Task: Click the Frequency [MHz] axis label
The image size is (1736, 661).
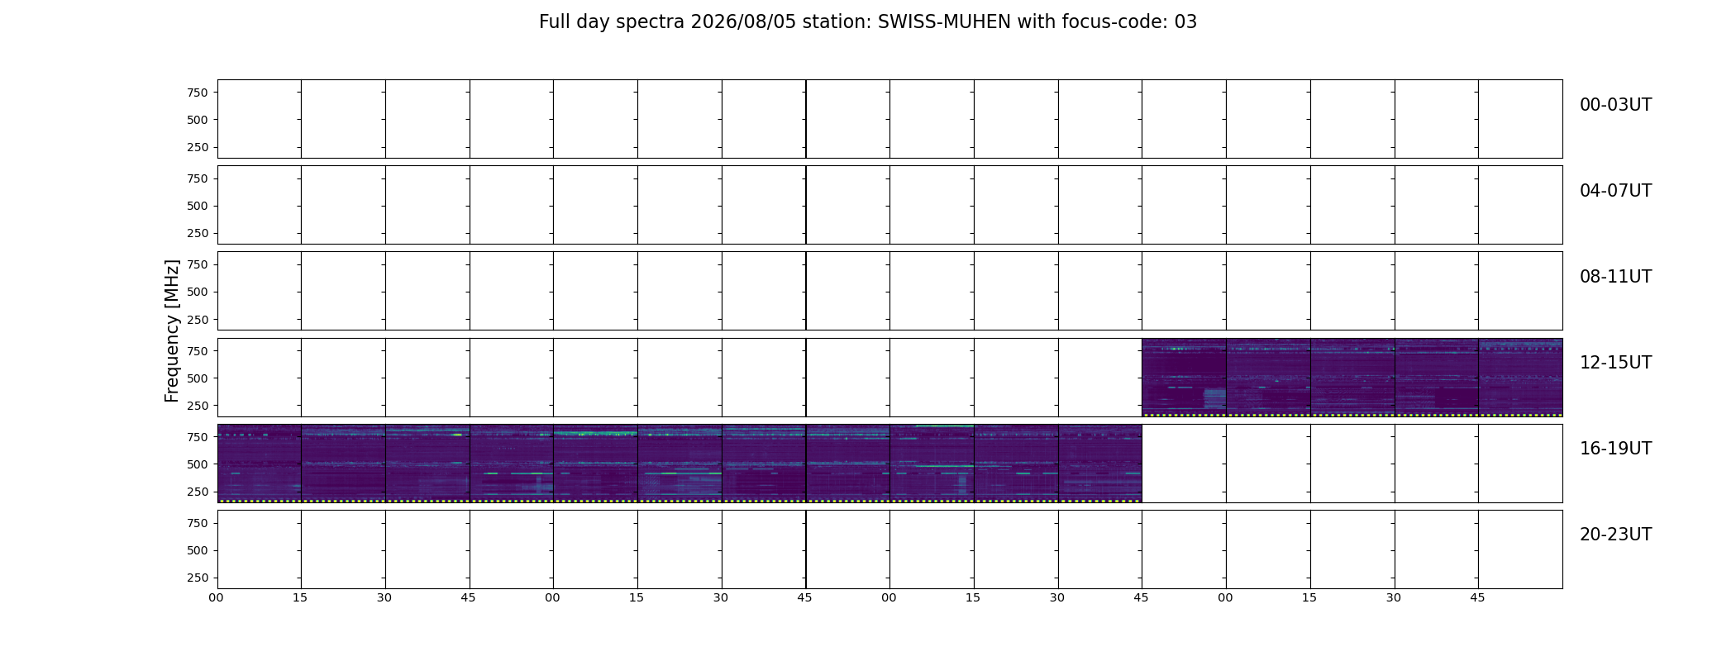Action: point(172,330)
